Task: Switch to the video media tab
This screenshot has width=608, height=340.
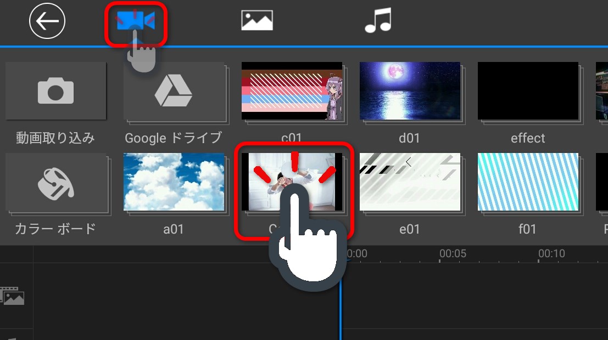Action: pos(136,22)
